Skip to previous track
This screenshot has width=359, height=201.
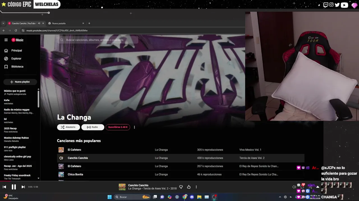click(x=4, y=187)
